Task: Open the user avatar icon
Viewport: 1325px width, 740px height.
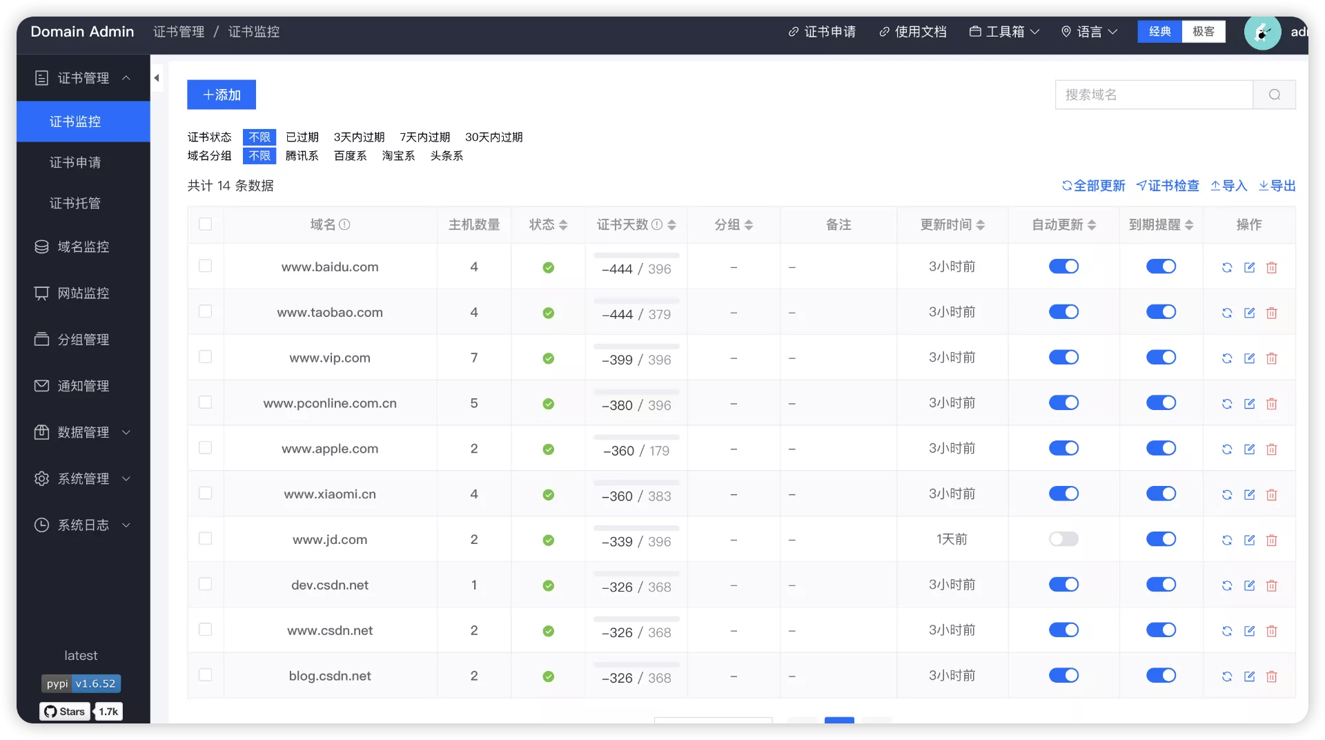Action: [1262, 32]
